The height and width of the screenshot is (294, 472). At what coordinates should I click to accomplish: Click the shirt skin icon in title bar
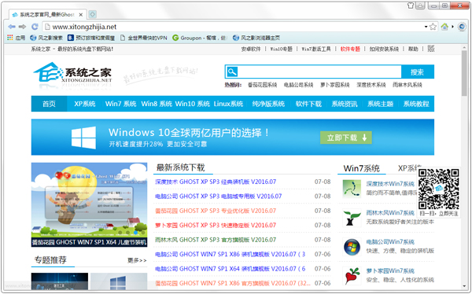point(411,6)
